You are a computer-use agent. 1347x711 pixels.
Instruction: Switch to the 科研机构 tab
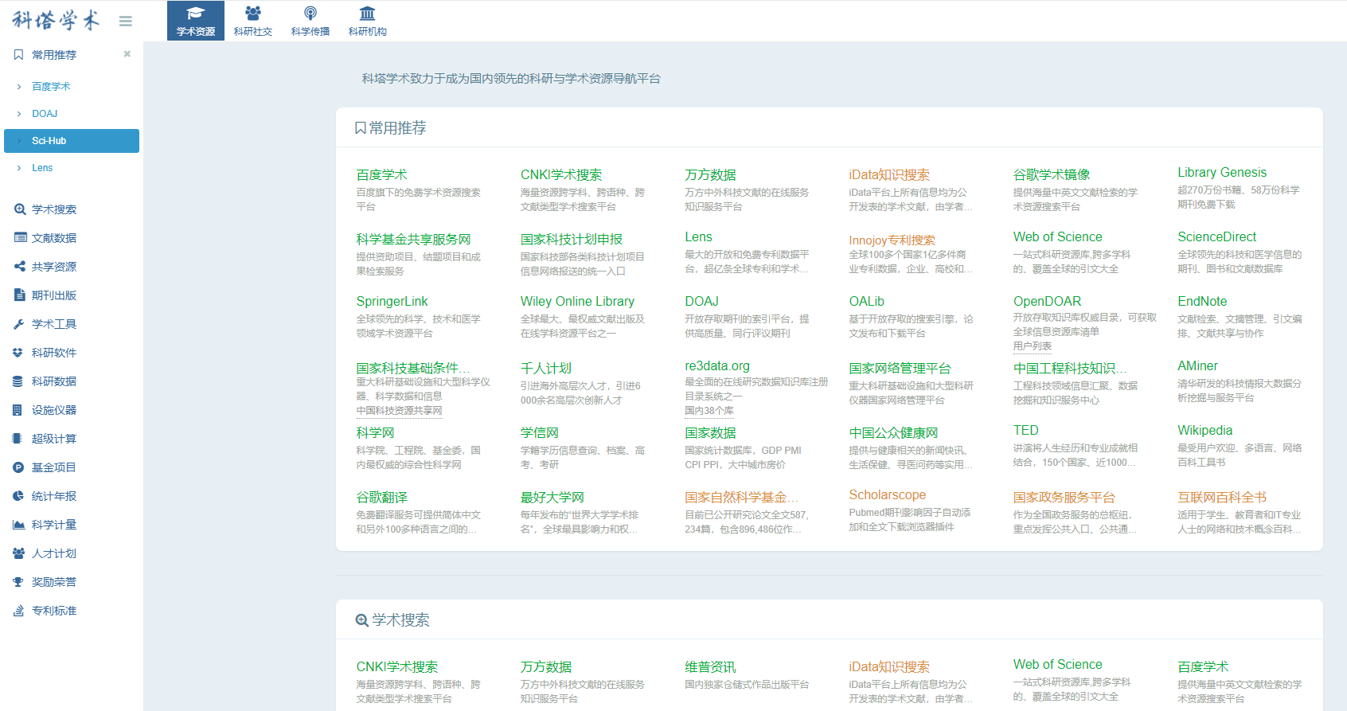(x=368, y=21)
